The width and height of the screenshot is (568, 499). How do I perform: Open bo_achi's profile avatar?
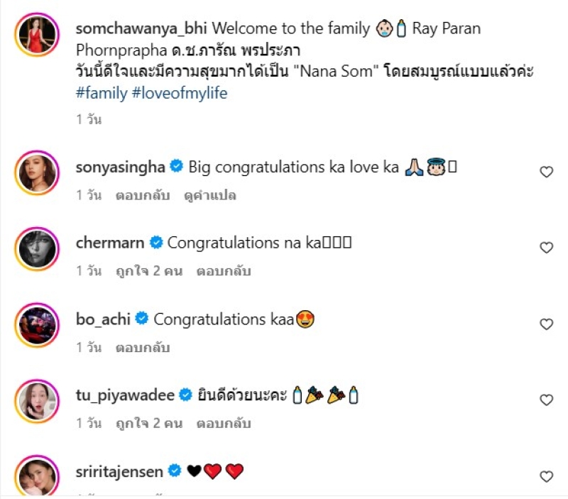(39, 325)
